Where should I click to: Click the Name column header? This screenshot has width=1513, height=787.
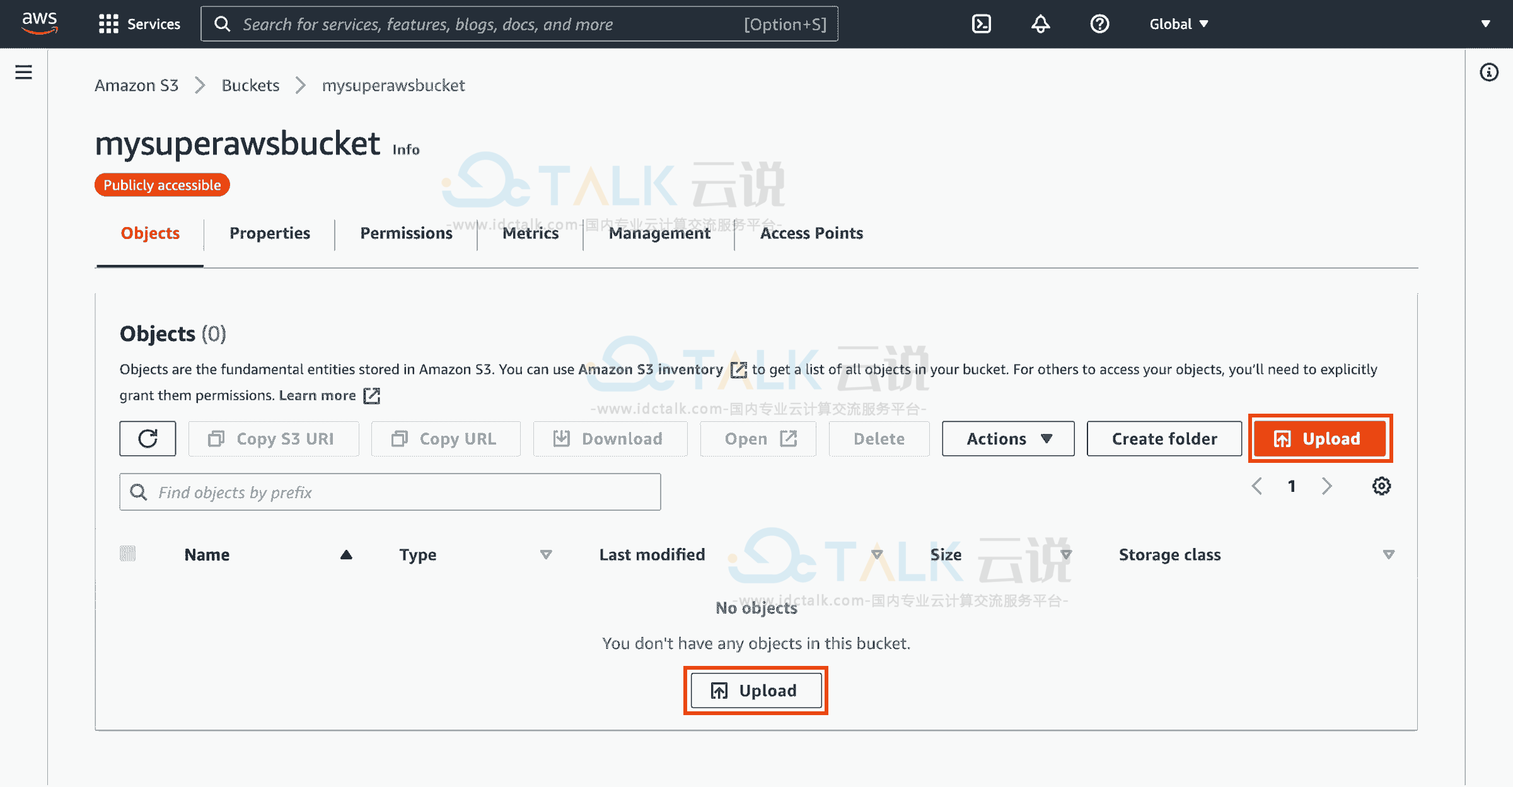pos(207,555)
